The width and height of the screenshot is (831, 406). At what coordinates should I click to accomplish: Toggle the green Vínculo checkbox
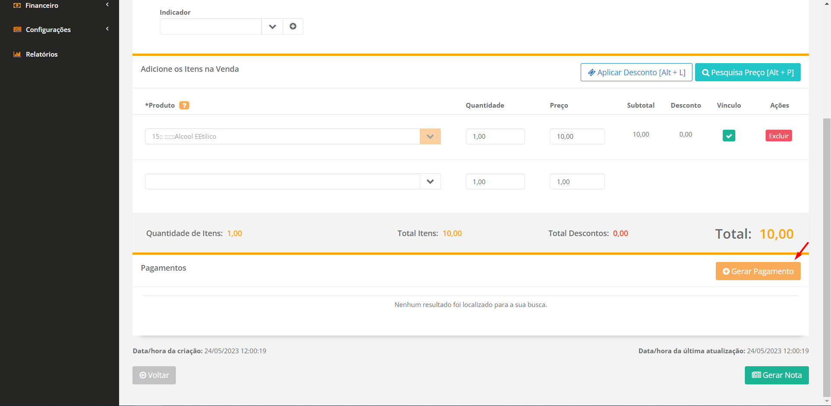tap(729, 136)
